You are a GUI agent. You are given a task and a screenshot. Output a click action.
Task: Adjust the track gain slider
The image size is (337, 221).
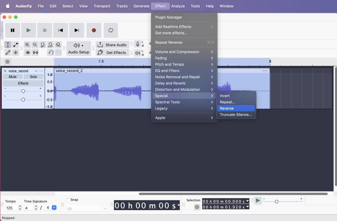click(23, 91)
